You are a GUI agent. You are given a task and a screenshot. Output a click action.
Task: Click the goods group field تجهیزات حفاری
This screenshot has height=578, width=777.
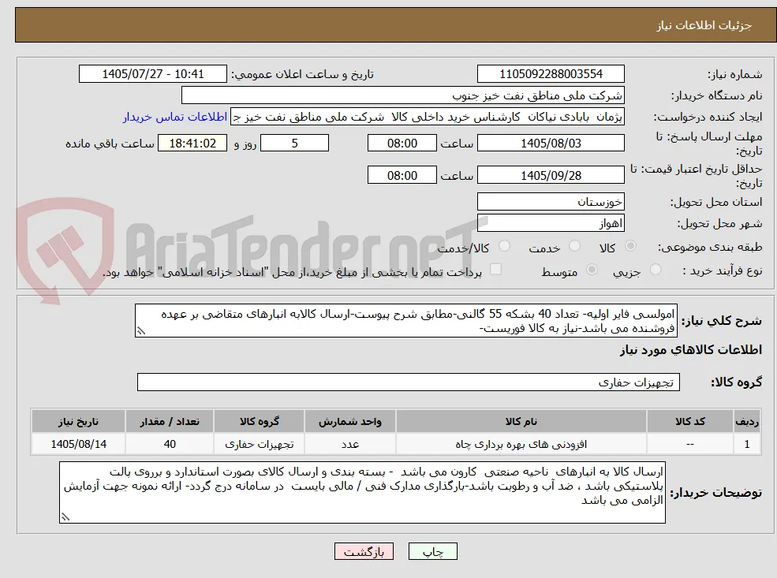click(409, 382)
